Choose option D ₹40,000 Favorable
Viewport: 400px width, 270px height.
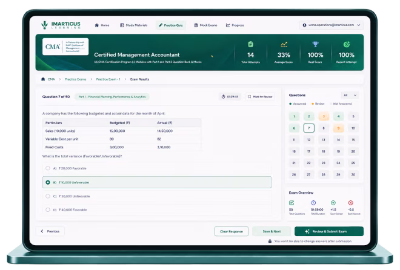click(x=156, y=209)
